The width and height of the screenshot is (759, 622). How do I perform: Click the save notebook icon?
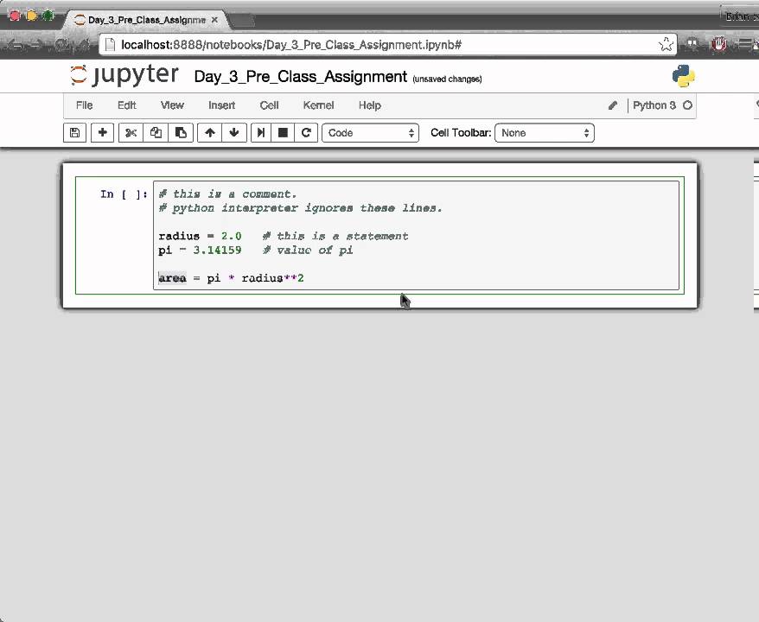pos(74,132)
